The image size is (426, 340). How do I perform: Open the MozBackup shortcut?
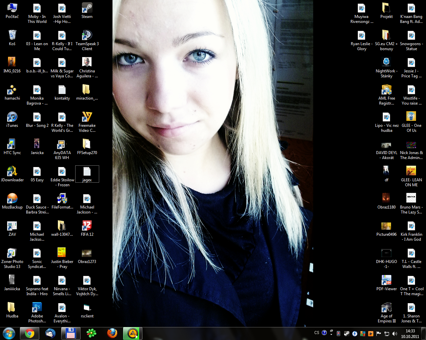pyautogui.click(x=12, y=201)
